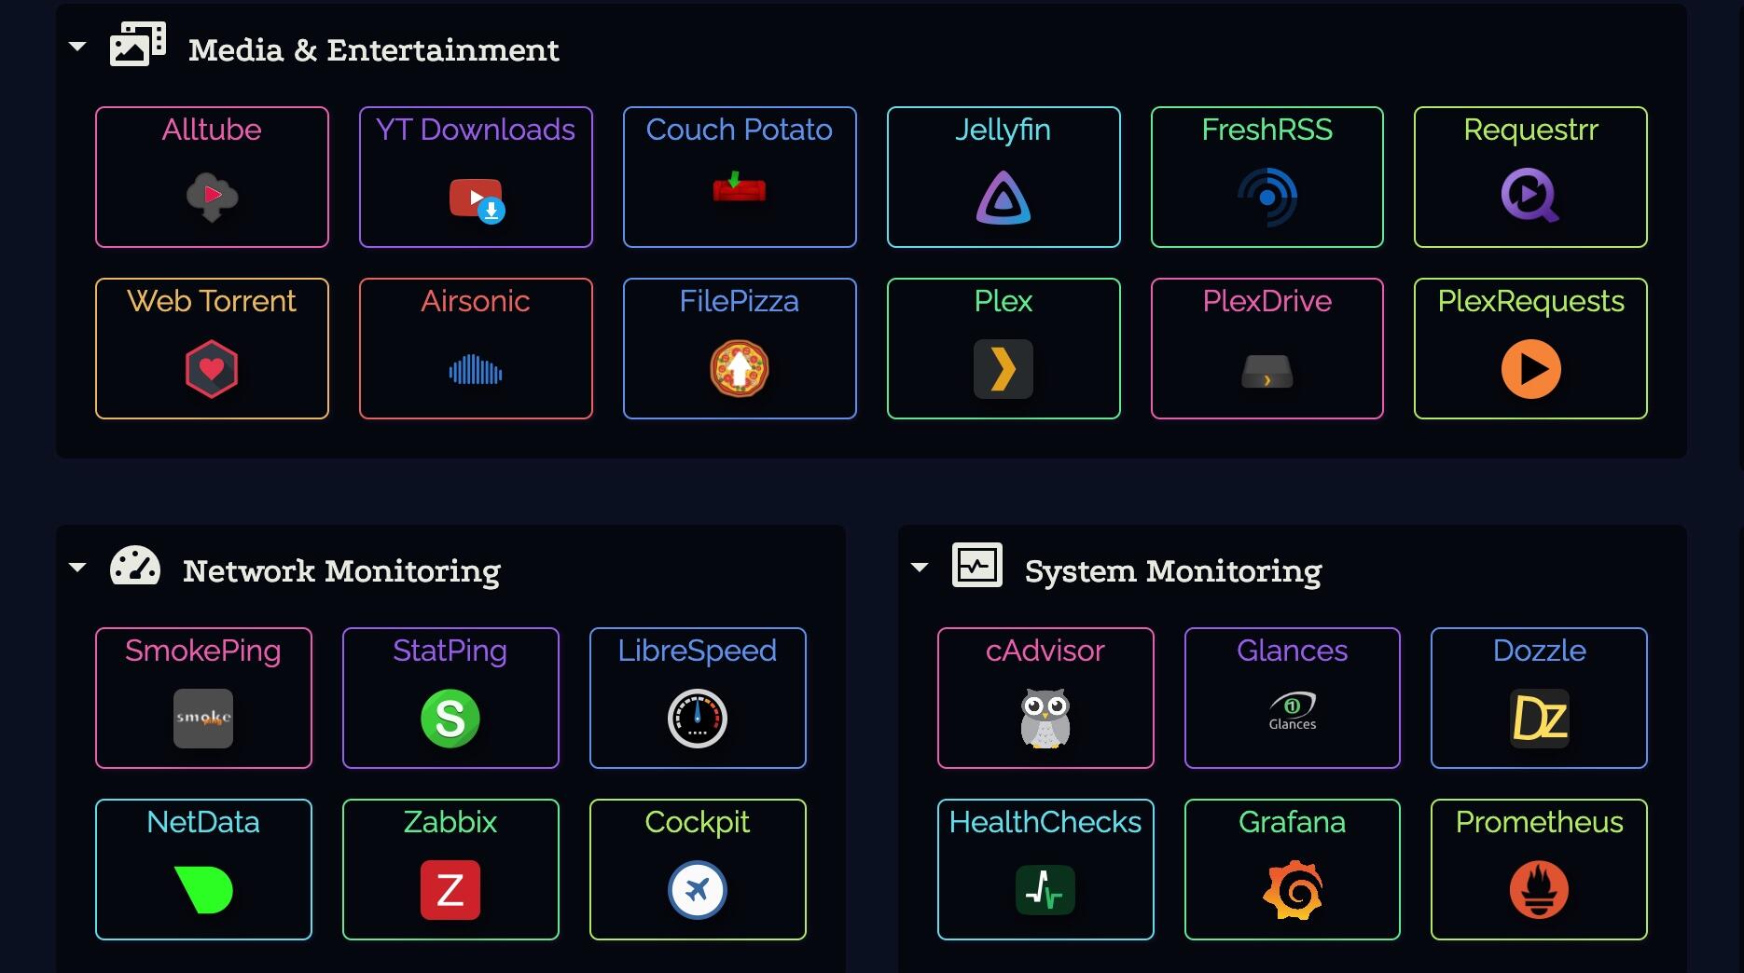1744x973 pixels.
Task: Collapse the Network Monitoring section arrow
Action: [78, 568]
